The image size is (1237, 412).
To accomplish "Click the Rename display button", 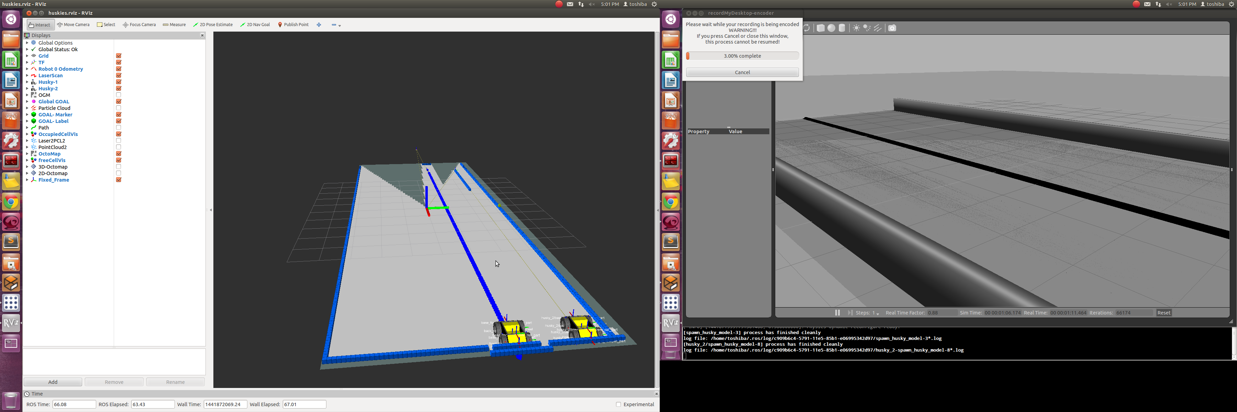I will click(175, 382).
